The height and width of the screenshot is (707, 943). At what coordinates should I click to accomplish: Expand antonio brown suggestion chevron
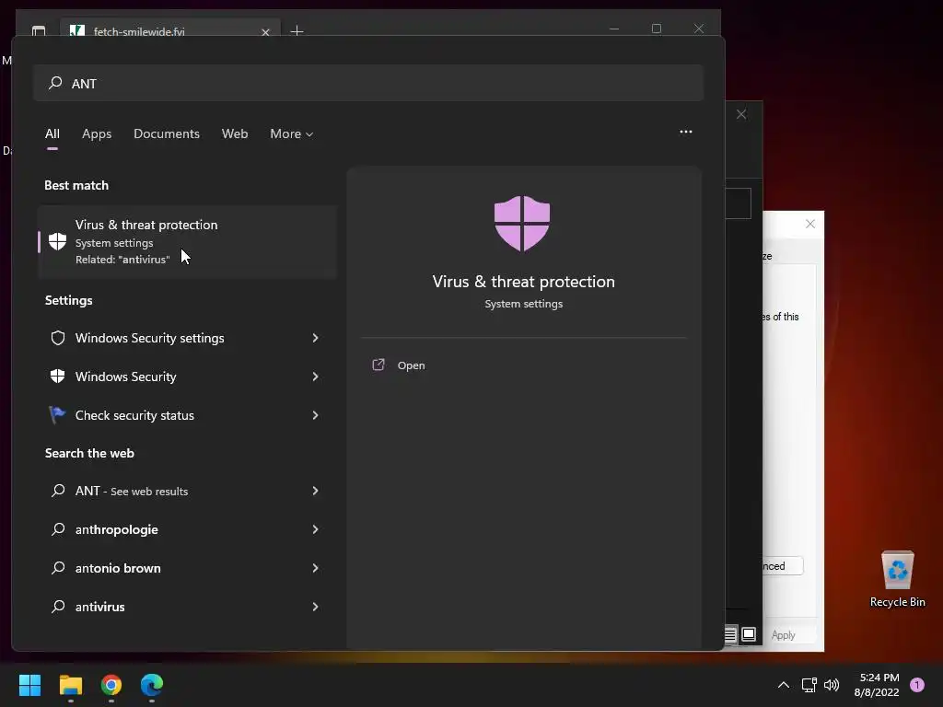(x=315, y=567)
